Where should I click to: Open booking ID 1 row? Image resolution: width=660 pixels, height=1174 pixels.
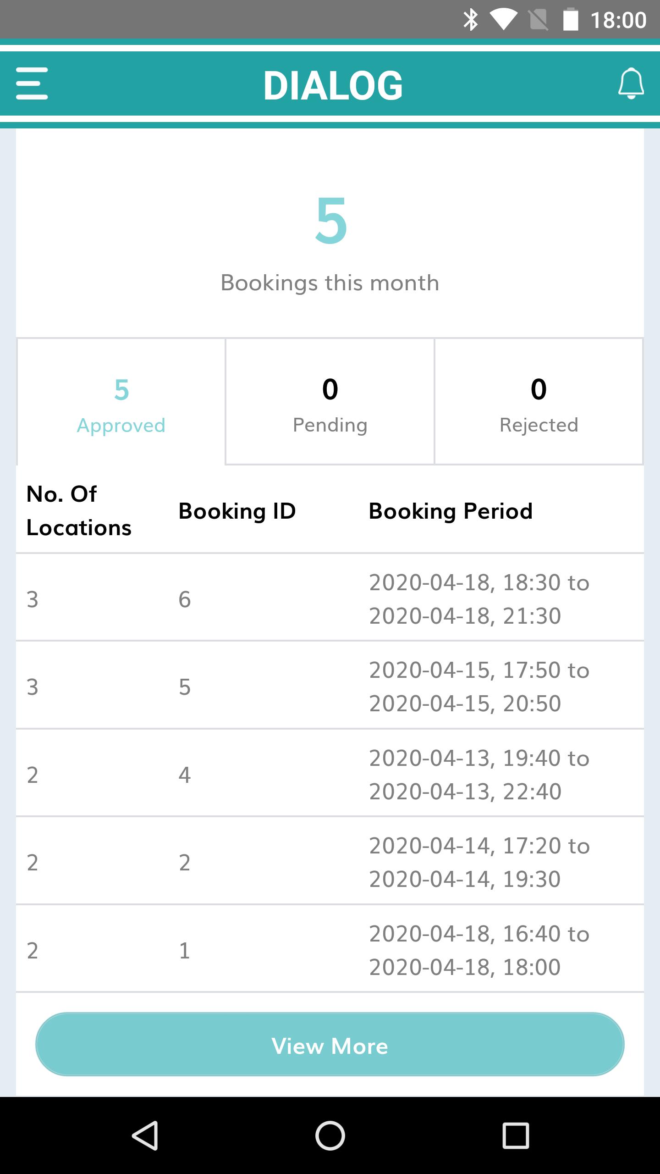pos(330,949)
